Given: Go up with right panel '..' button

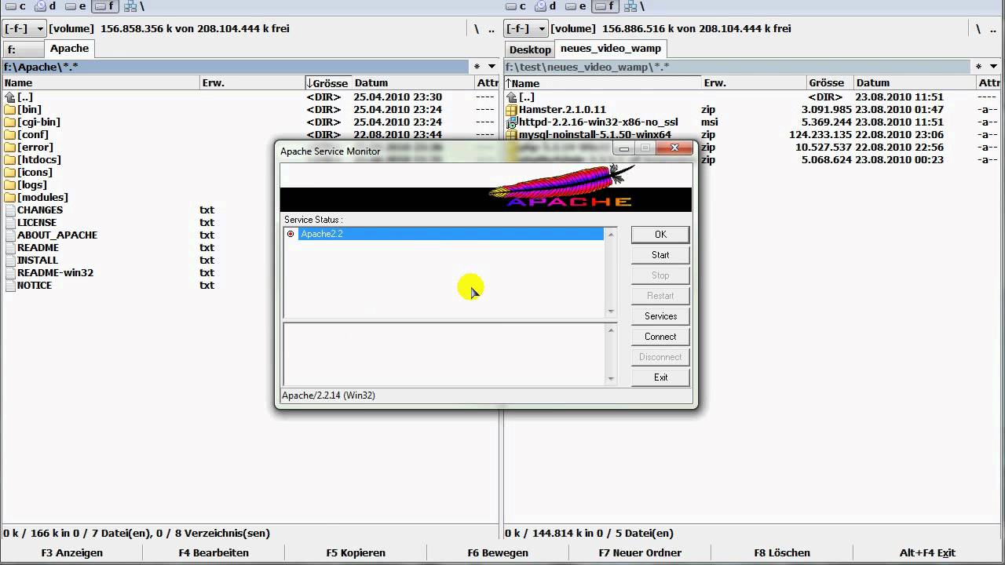Looking at the screenshot, I should point(992,28).
